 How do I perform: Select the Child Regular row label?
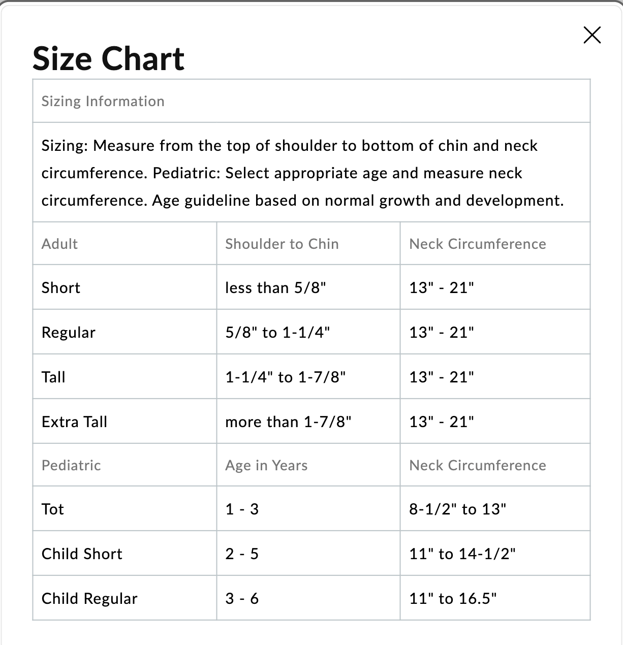(x=89, y=599)
